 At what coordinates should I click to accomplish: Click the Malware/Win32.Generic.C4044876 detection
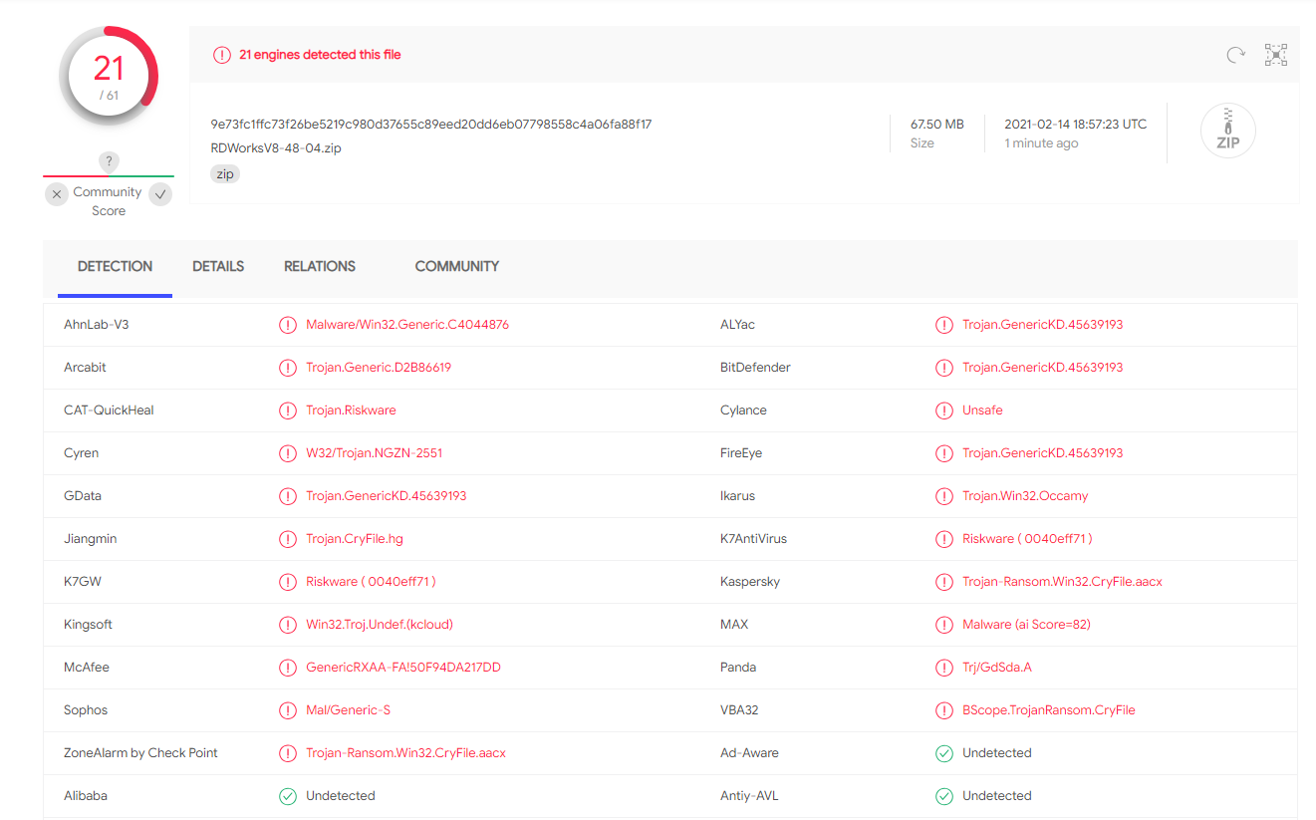pyautogui.click(x=407, y=325)
